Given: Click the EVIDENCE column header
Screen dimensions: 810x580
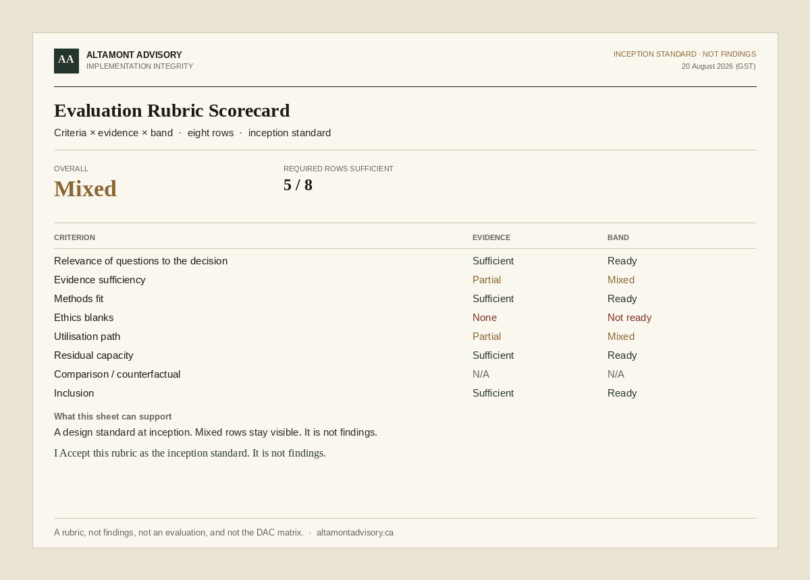Looking at the screenshot, I should (491, 237).
